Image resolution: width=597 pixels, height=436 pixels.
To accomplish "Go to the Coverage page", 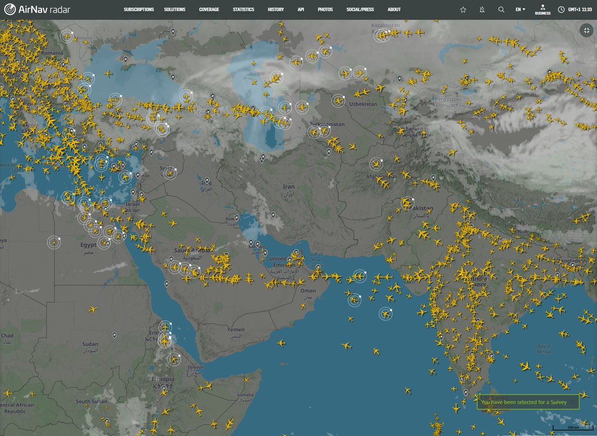I will (x=209, y=9).
